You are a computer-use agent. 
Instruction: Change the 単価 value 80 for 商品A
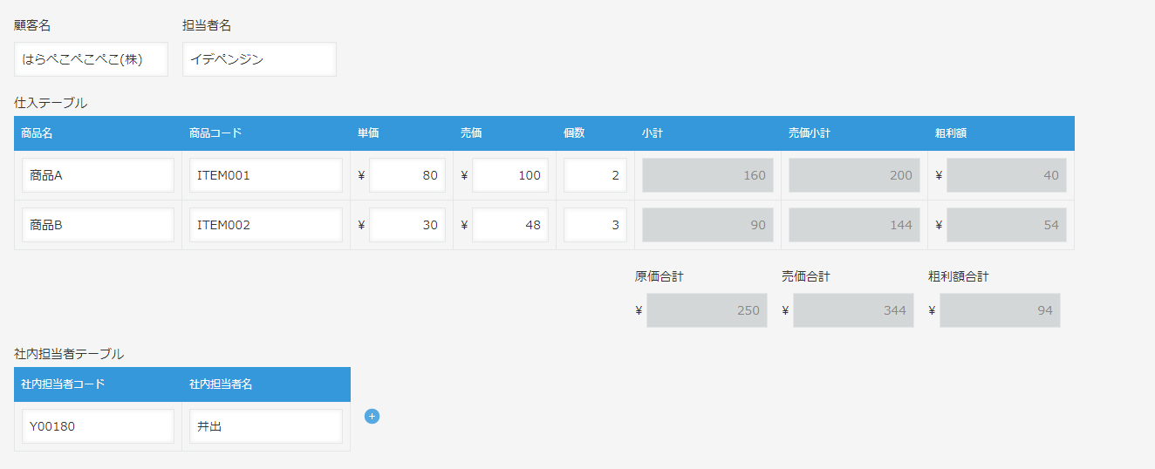click(x=407, y=175)
